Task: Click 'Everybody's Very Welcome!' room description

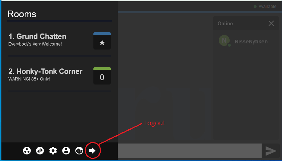Action: click(x=35, y=44)
